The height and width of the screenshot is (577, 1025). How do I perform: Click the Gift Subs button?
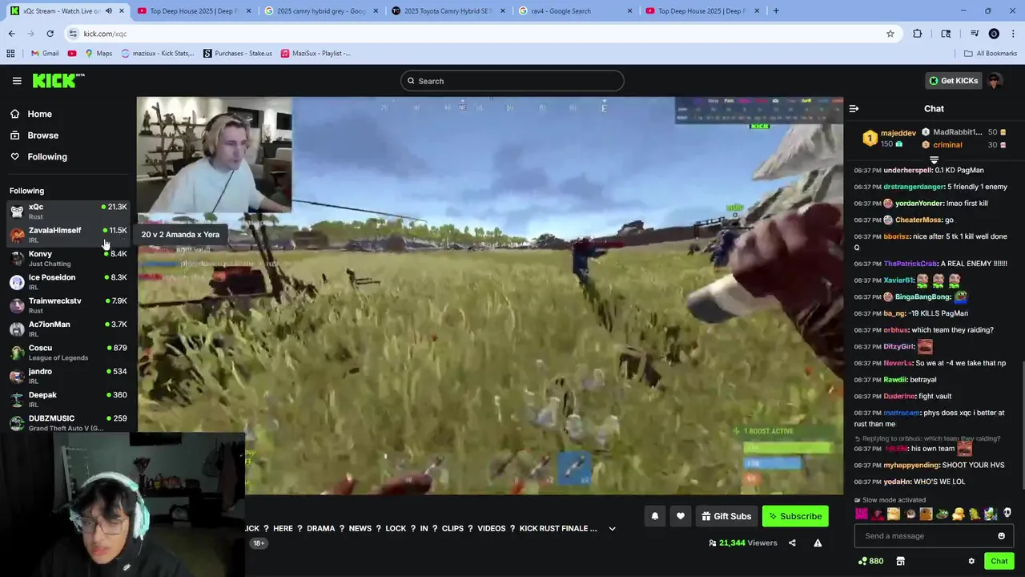[x=726, y=516]
